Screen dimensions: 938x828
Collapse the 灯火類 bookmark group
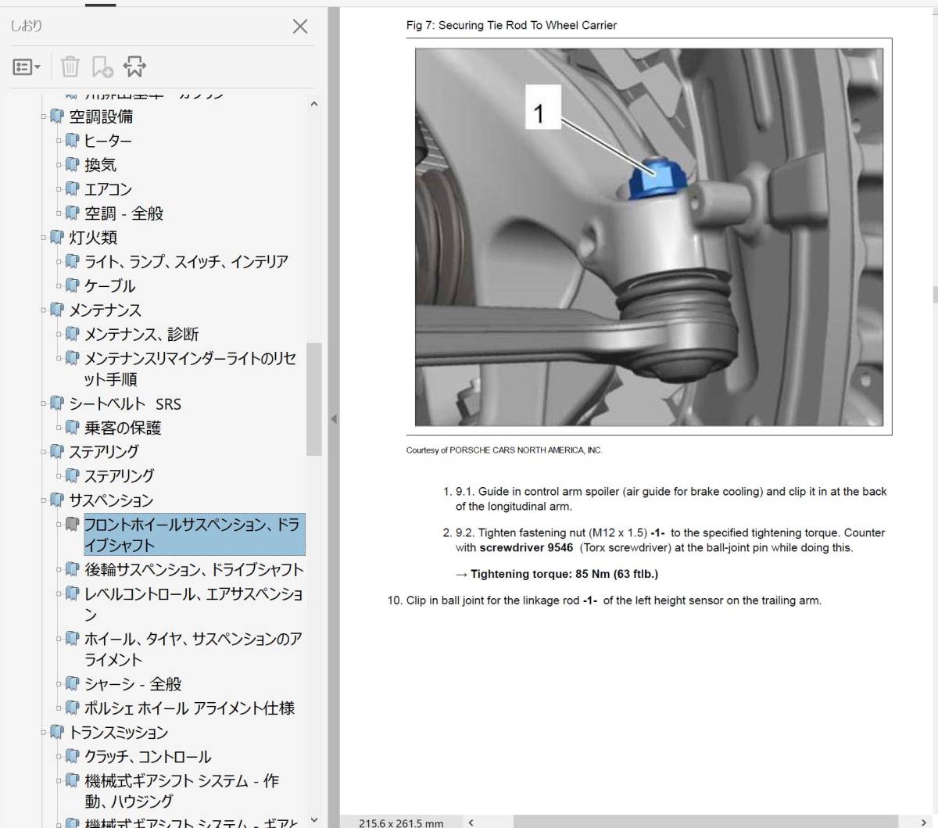tap(44, 238)
